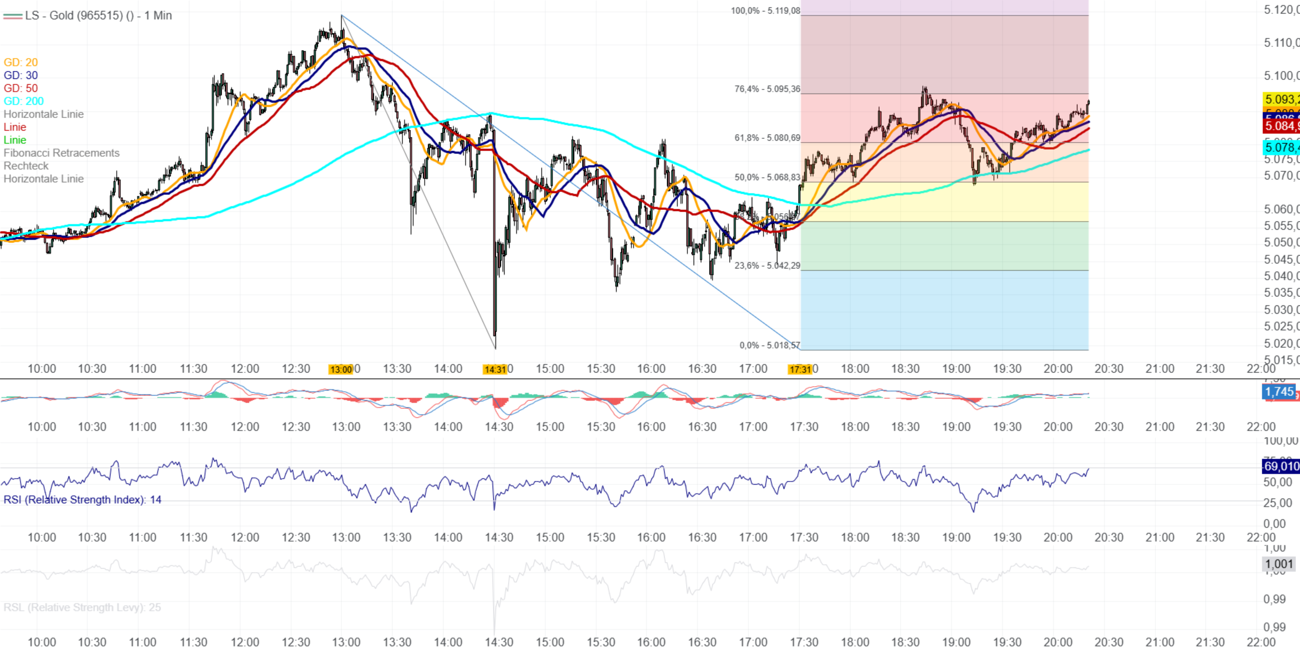Viewport: 1300px width, 652px height.
Task: Click the red 5.084 price tag
Action: click(x=1280, y=126)
